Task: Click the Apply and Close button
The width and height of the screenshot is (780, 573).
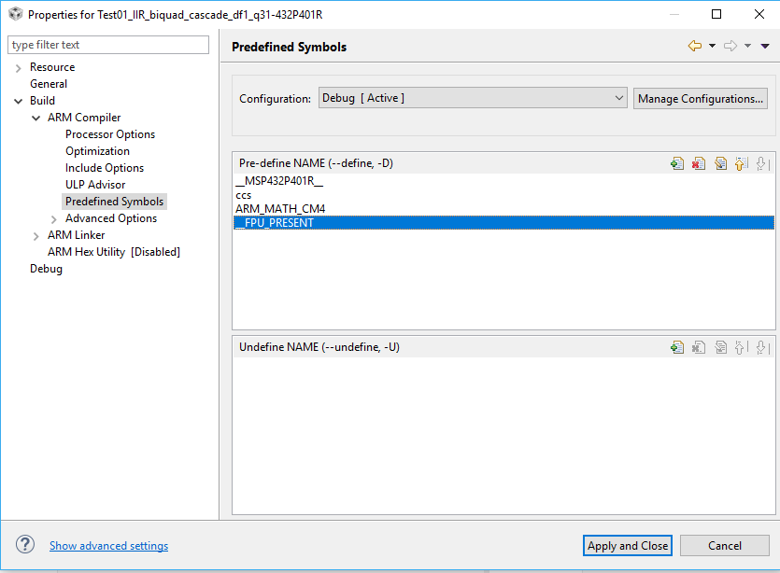Action: pos(628,546)
